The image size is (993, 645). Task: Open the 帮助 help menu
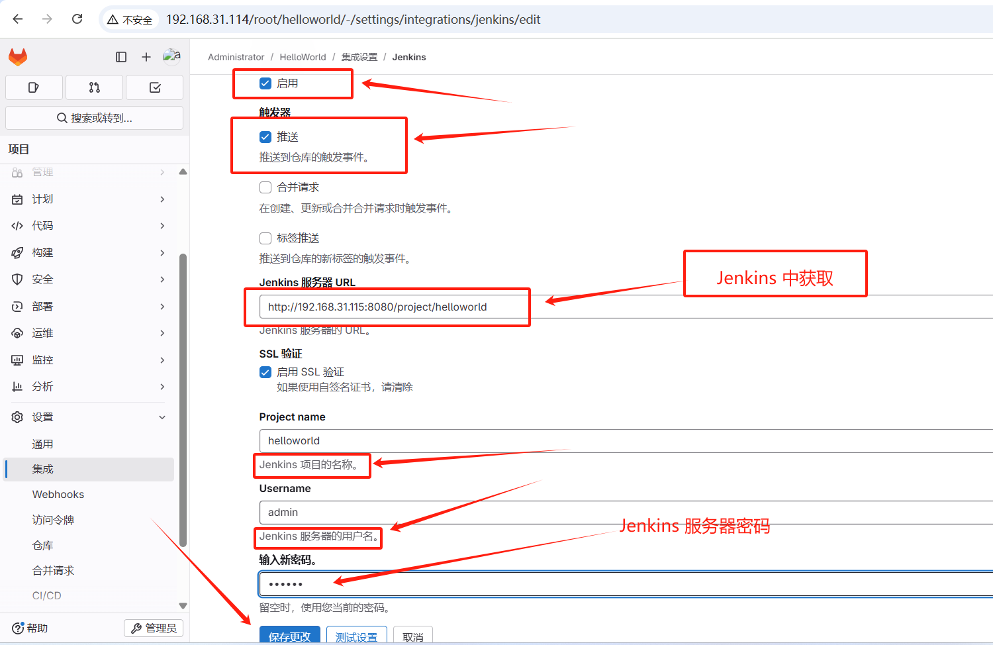(30, 628)
